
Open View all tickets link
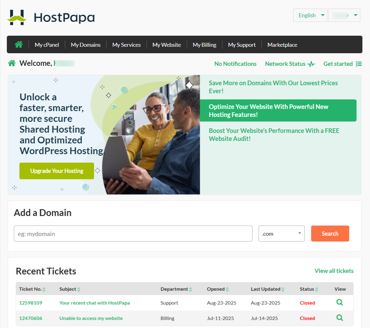(334, 271)
